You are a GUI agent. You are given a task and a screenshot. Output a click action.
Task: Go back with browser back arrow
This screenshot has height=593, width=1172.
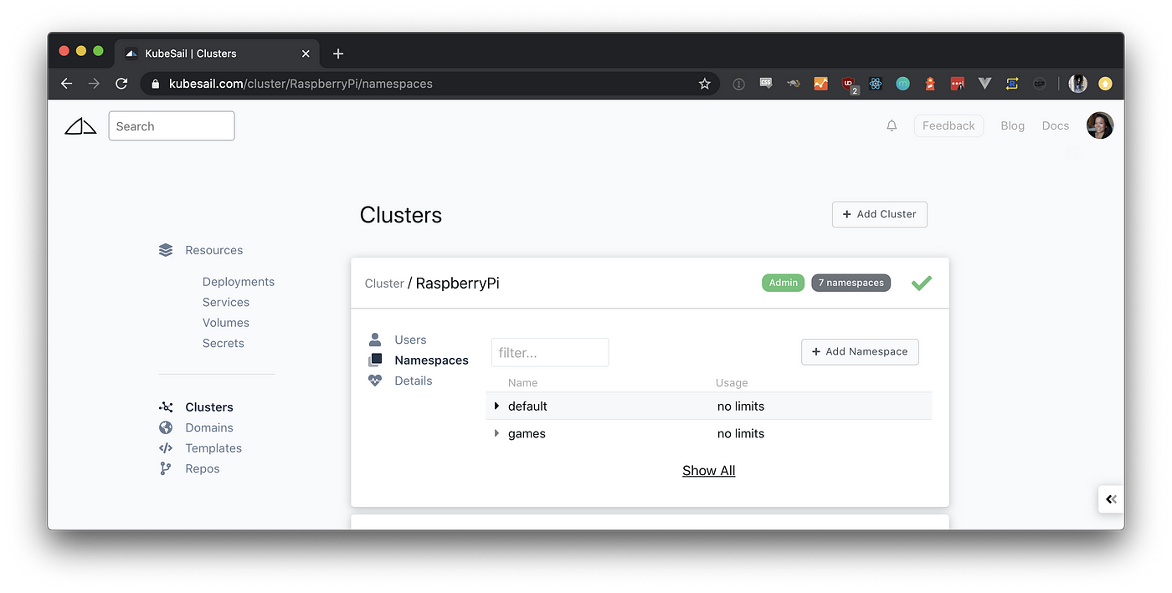67,84
